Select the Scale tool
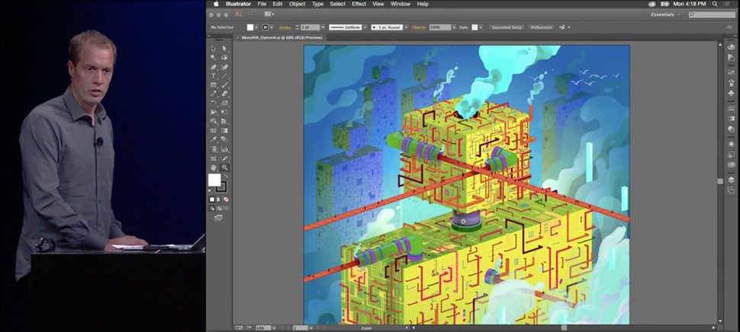The width and height of the screenshot is (740, 332). (x=224, y=103)
